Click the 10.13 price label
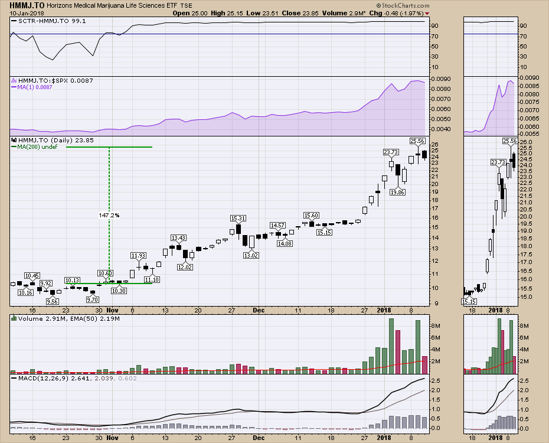The image size is (549, 443). click(x=72, y=281)
